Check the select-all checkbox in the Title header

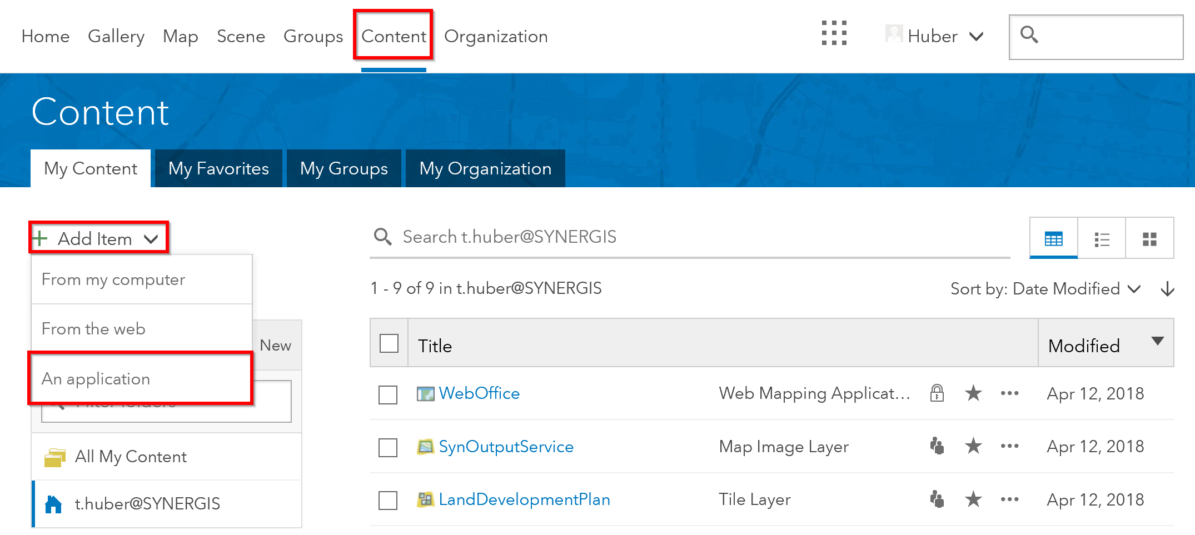[x=389, y=343]
